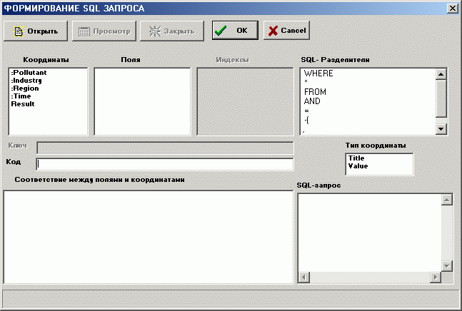Click the SQL-запрос up scroll arrow
The width and height of the screenshot is (462, 311).
(447, 200)
